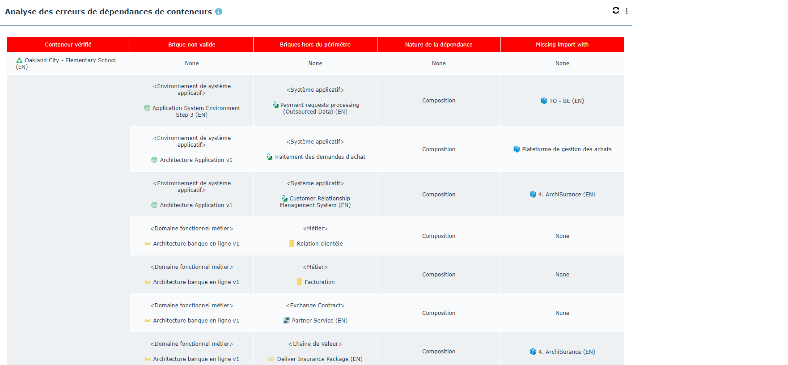Click the yellow Relation clientèle swatch icon

point(292,243)
